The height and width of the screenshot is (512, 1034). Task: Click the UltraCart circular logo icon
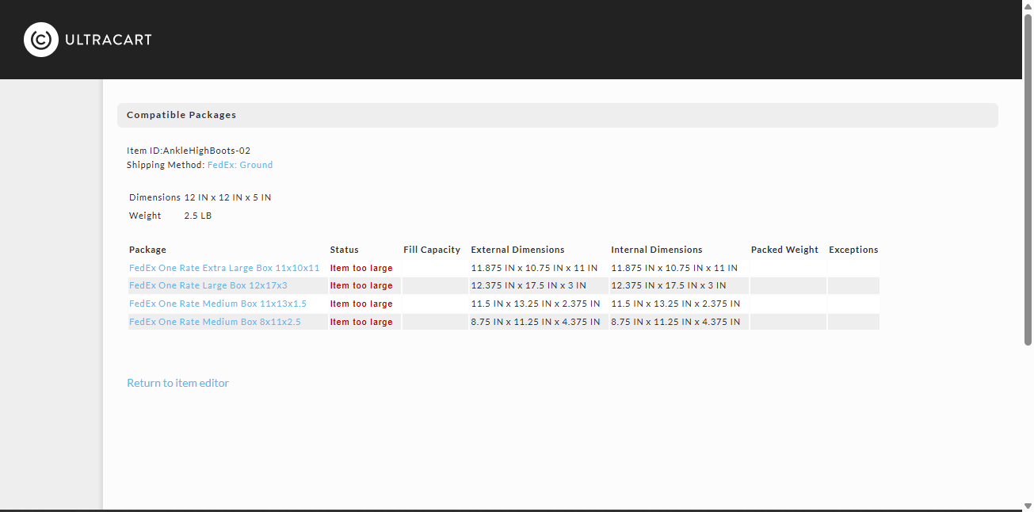click(41, 40)
